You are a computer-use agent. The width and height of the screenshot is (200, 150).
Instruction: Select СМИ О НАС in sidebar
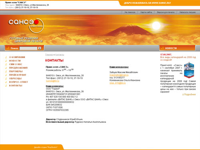point(16,64)
